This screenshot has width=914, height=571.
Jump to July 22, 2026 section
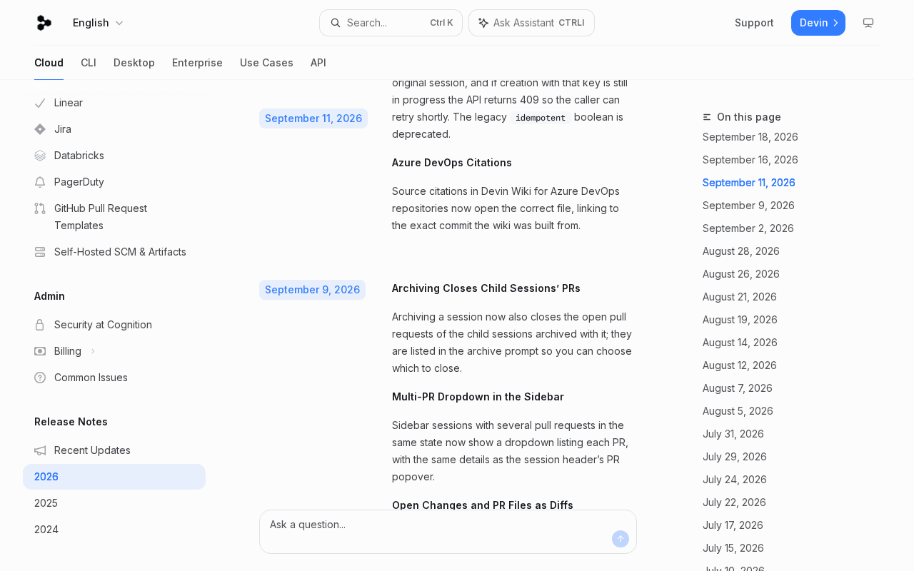pyautogui.click(x=734, y=502)
